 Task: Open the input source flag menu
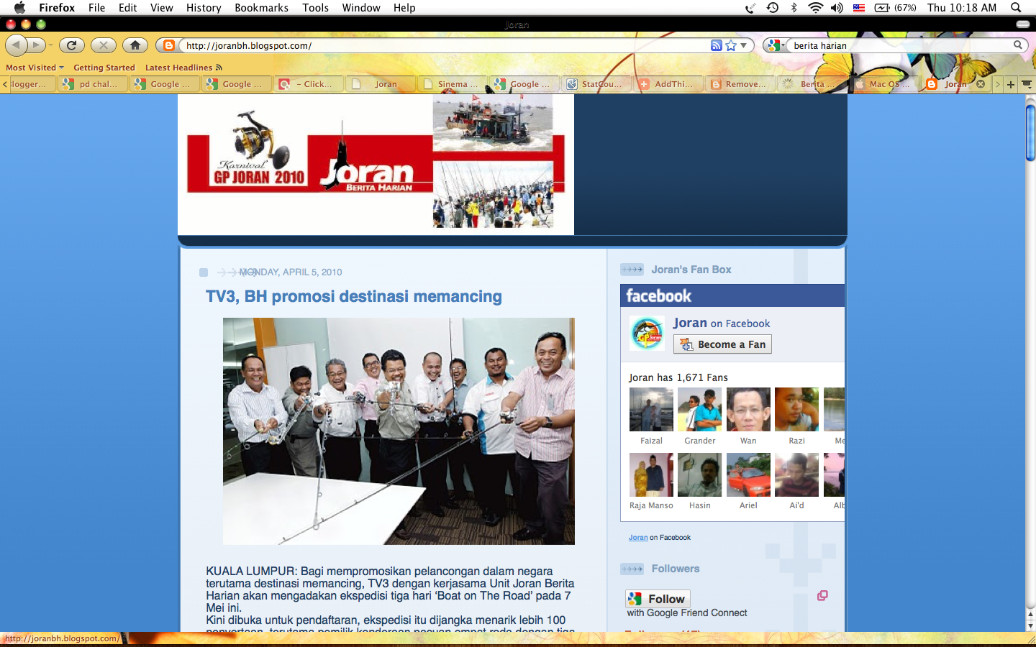(x=859, y=7)
